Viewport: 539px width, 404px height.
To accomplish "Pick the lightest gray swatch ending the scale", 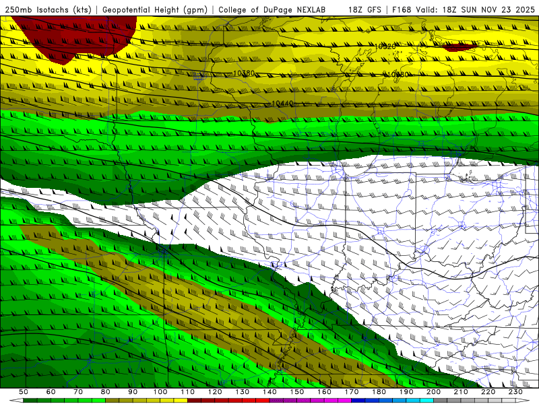I will pos(509,400).
